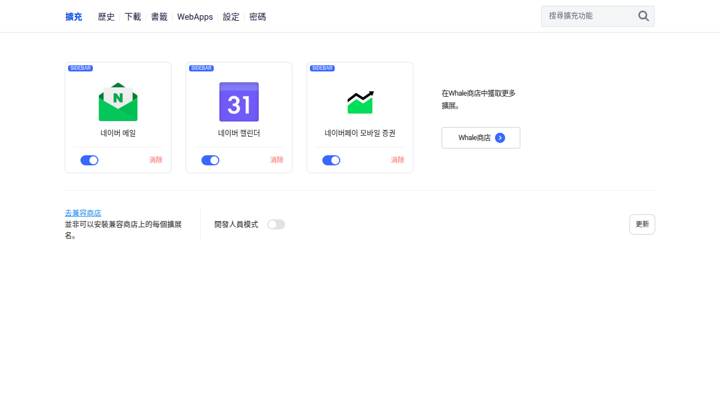Open the Whale商店 store button
This screenshot has height=405, width=720.
[x=481, y=138]
